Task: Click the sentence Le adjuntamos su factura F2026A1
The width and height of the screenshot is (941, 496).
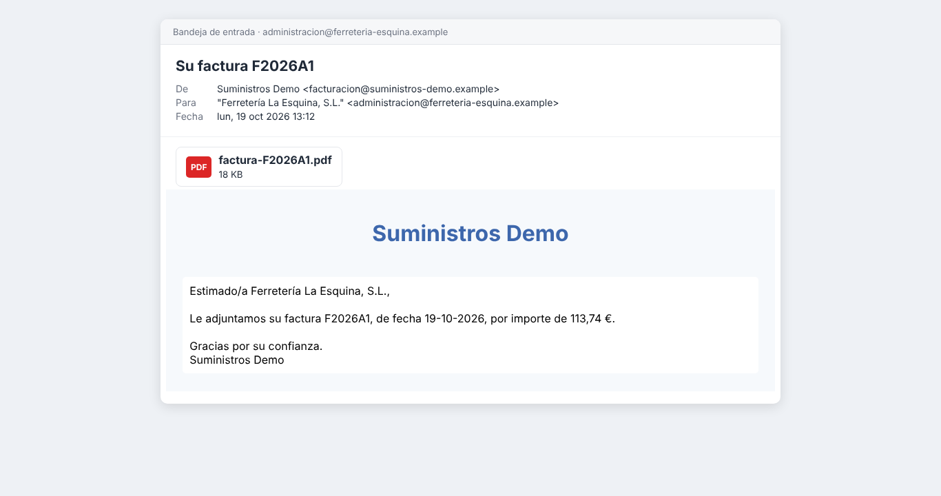Action: coord(402,319)
